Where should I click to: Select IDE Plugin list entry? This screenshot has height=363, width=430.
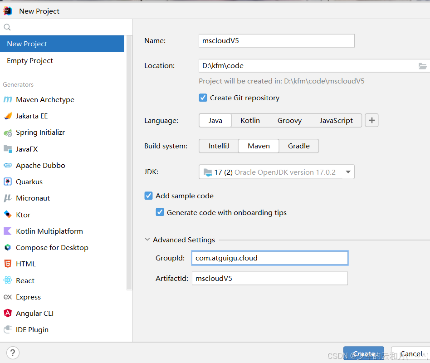click(63, 330)
